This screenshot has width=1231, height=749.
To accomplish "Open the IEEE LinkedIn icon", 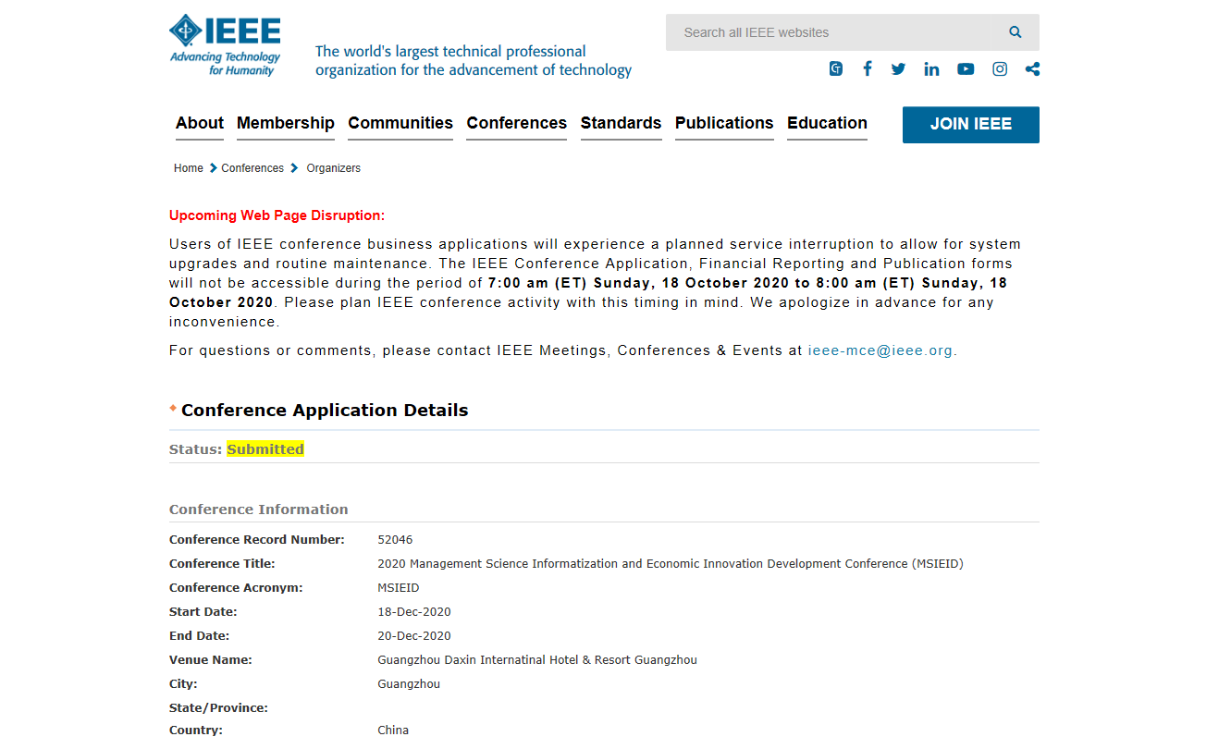I will tap(931, 68).
